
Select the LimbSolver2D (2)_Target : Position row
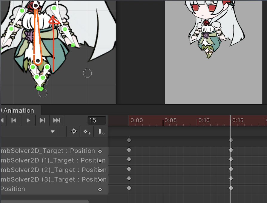click(54, 170)
